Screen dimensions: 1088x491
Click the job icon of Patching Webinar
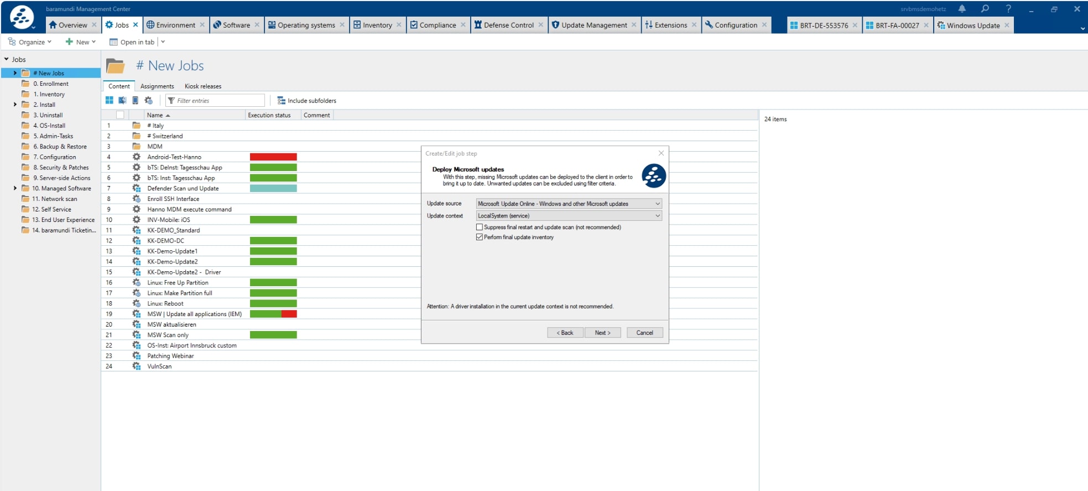tap(136, 356)
